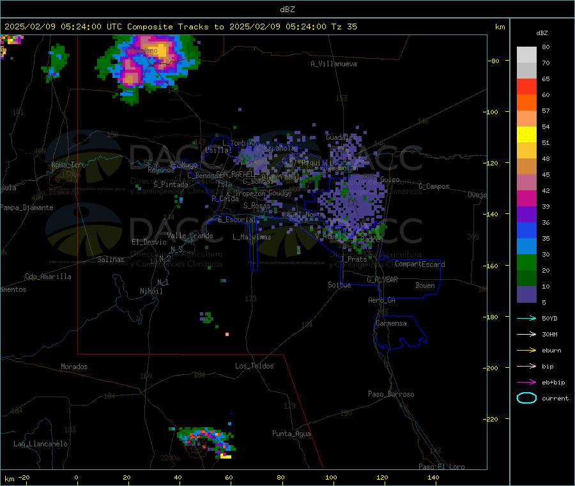This screenshot has width=575, height=486.
Task: Click the '30HM' legend label
Action: coord(549,334)
